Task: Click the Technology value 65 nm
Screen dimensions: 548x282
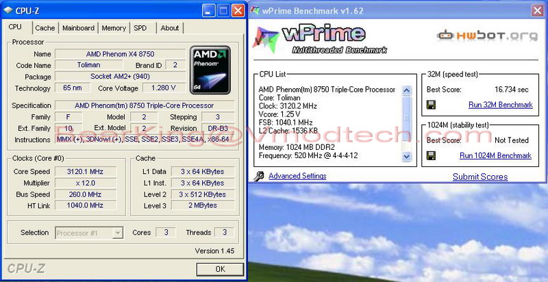Action: click(x=73, y=88)
